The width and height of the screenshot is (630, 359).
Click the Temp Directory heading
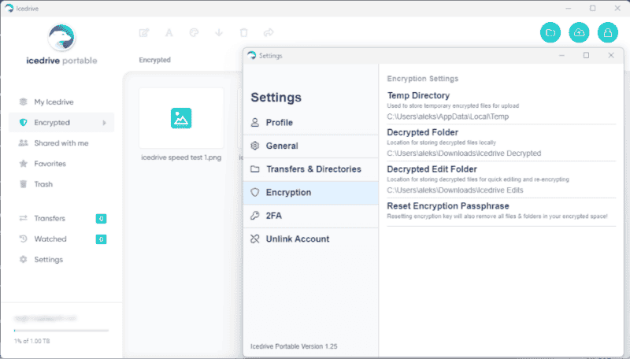coord(418,95)
